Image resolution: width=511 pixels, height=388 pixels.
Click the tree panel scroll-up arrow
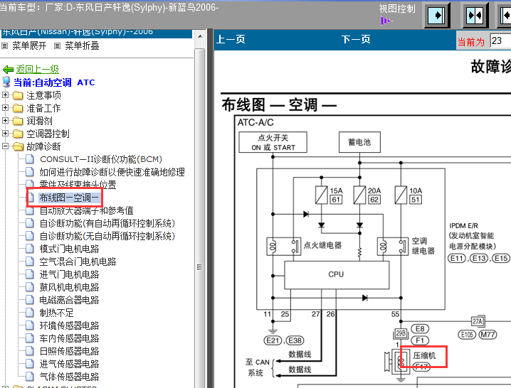(200, 36)
